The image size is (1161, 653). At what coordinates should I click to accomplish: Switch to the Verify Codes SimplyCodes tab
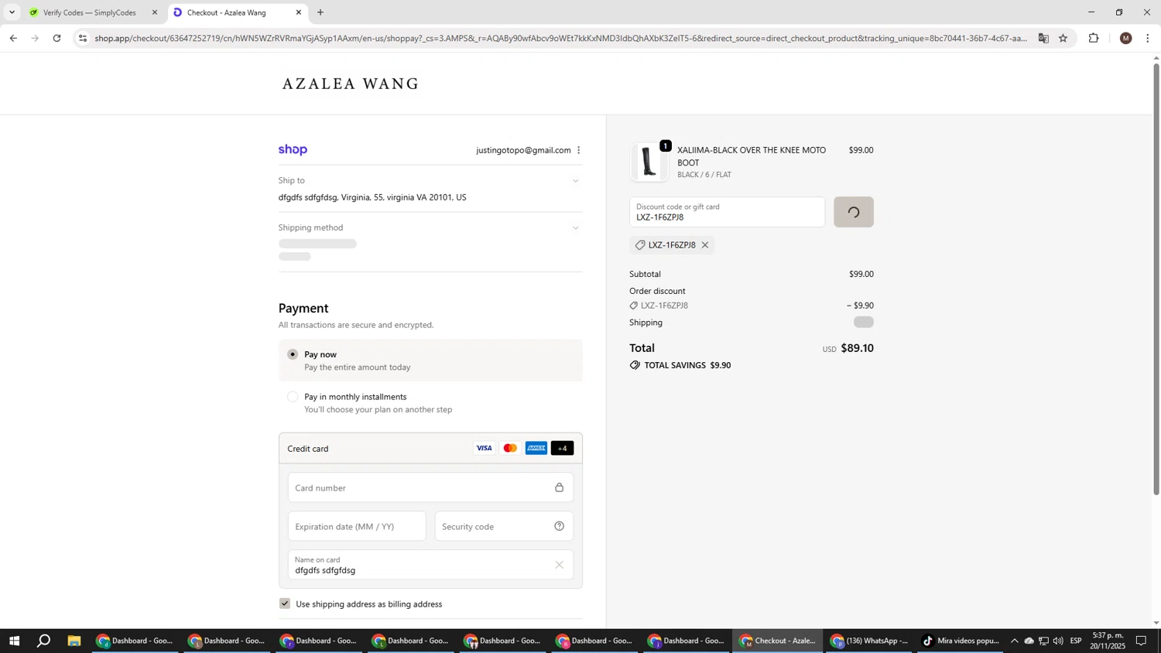click(89, 12)
